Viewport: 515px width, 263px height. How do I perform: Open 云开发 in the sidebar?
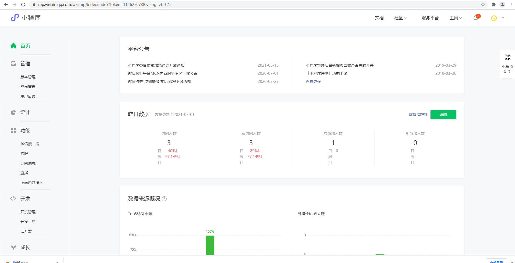click(26, 231)
